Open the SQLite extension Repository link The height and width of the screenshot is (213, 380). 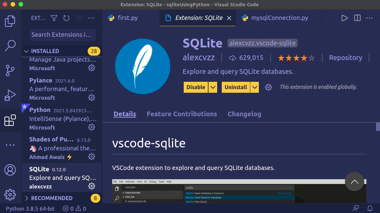346,57
